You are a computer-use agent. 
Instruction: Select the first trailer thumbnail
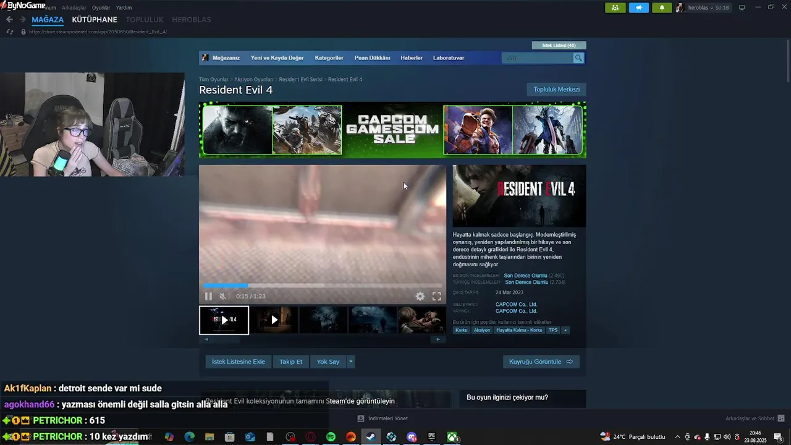[x=224, y=320]
